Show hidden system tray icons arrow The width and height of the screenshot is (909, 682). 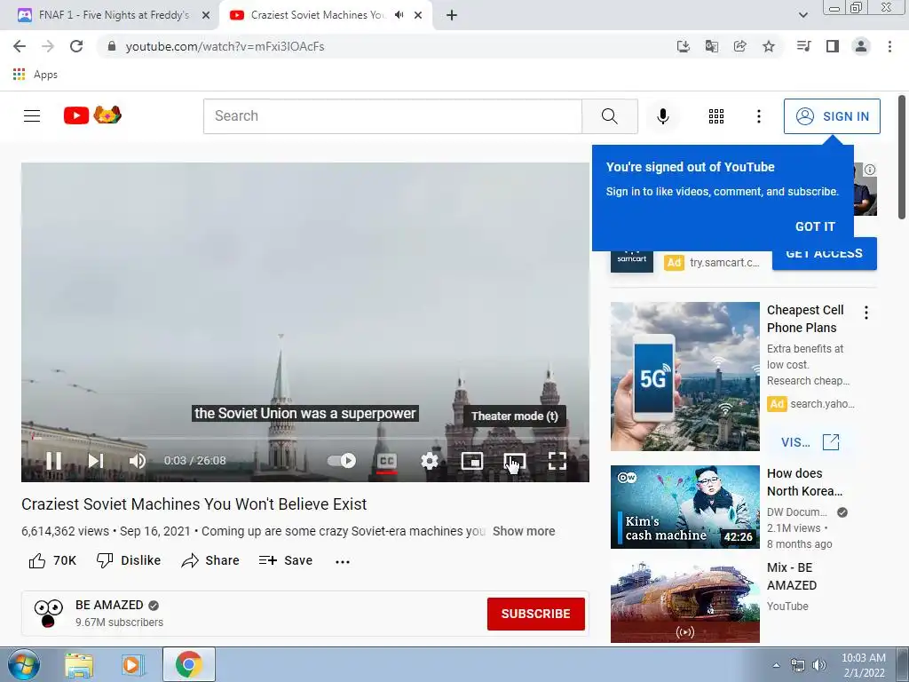point(776,665)
